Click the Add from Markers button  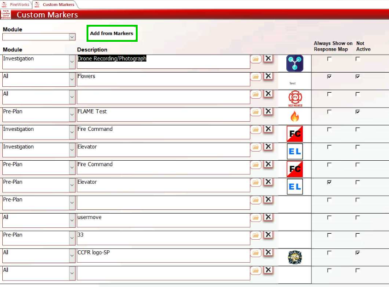[x=112, y=34]
